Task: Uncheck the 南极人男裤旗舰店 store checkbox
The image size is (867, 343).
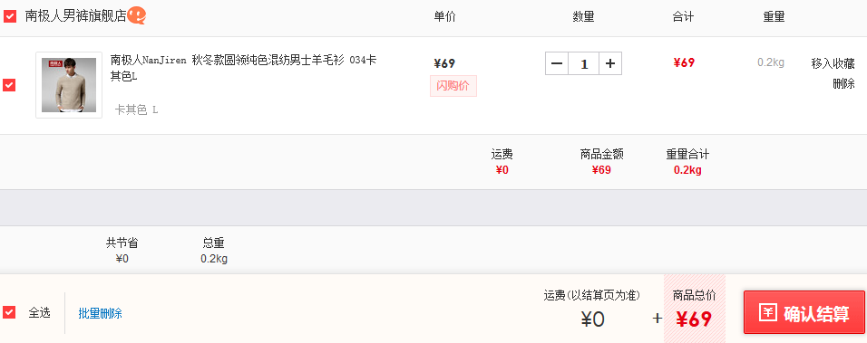Action: 9,16
